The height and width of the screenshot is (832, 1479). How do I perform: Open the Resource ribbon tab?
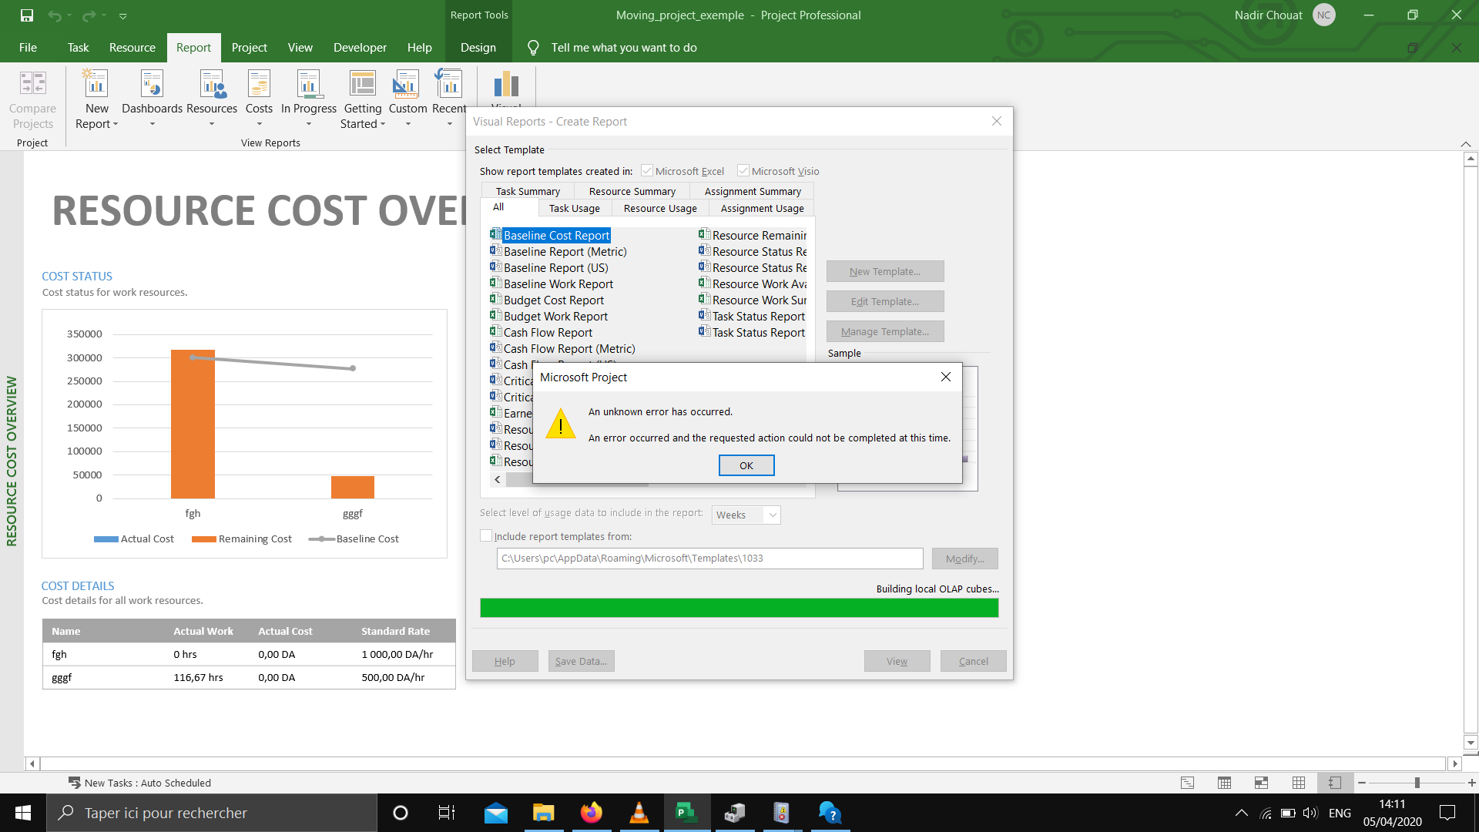132,48
